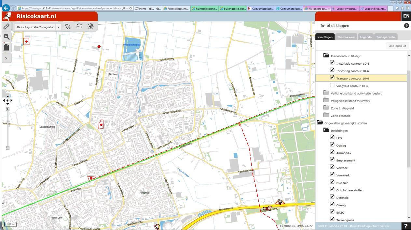
Task: Switch language with the EN button
Action: click(x=406, y=16)
